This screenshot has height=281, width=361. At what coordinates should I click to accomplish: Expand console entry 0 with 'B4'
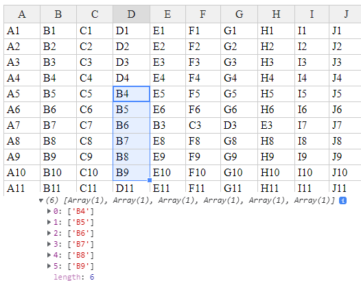pyautogui.click(x=49, y=211)
